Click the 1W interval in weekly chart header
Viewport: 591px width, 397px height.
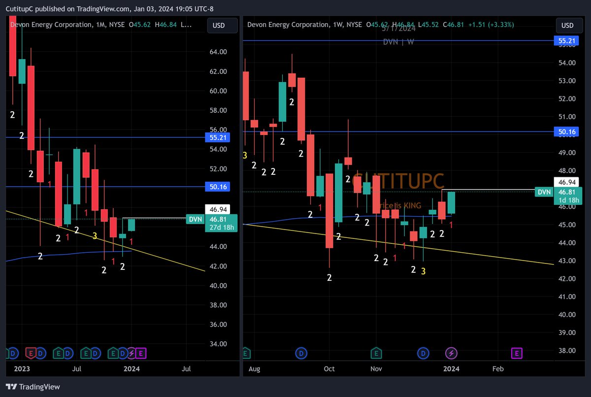(x=337, y=25)
